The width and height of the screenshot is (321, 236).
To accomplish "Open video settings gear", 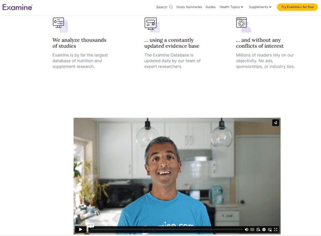I will [264, 229].
